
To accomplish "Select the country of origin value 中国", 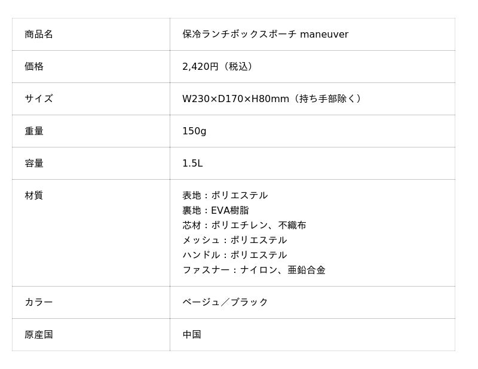I will (192, 334).
